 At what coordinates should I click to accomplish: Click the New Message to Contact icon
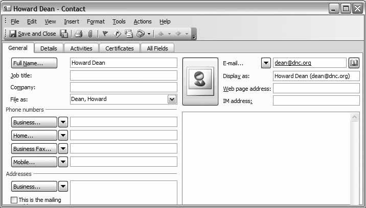click(x=128, y=34)
